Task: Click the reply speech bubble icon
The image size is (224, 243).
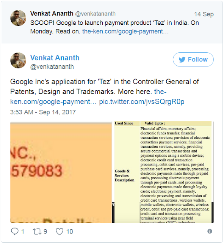Action: pyautogui.click(x=15, y=231)
